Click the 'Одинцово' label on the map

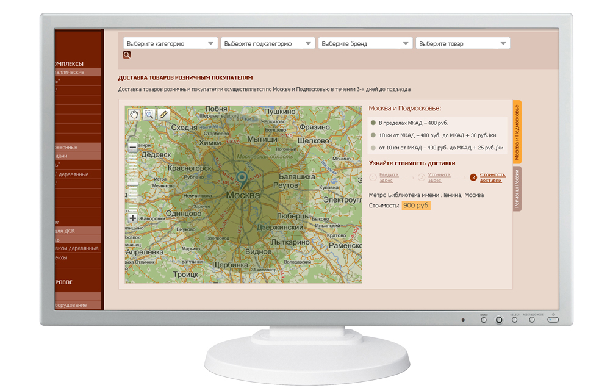(x=184, y=214)
